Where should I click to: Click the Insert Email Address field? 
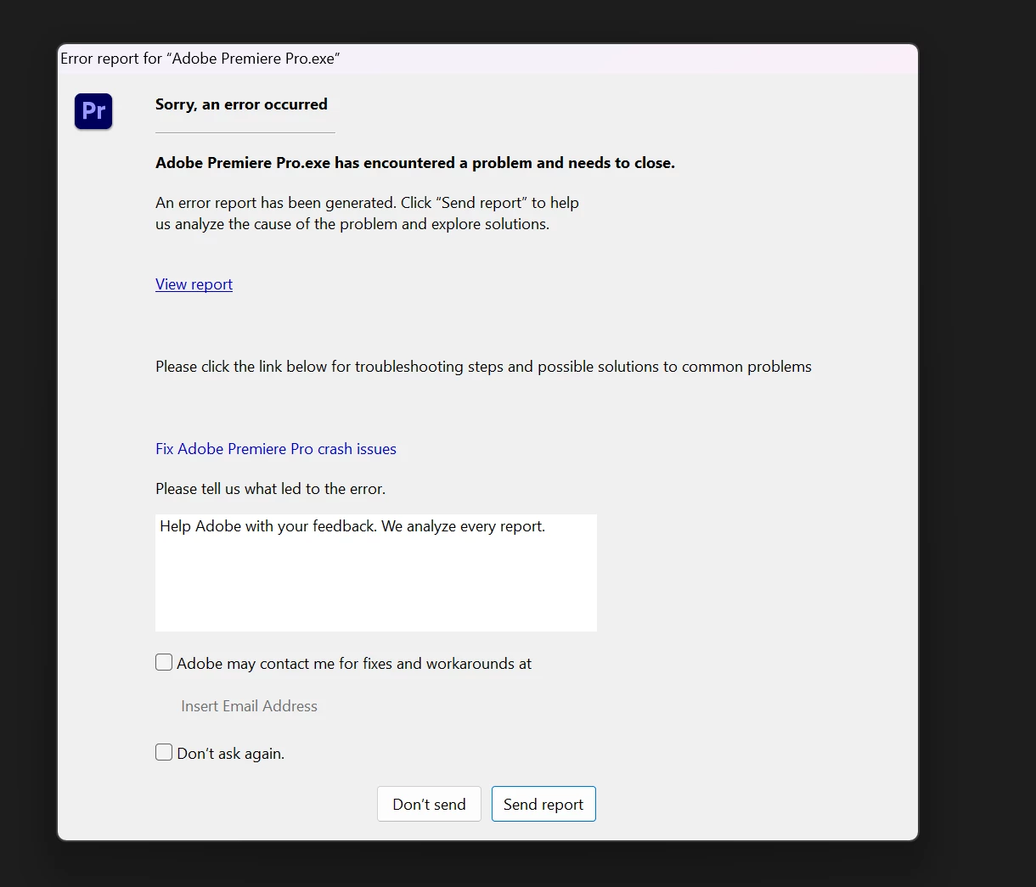coord(249,706)
